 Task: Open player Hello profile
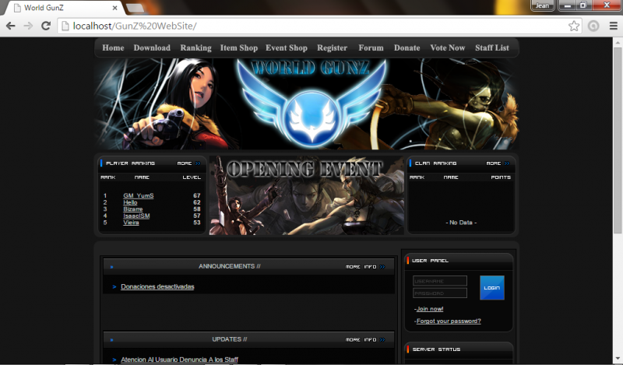tap(130, 202)
